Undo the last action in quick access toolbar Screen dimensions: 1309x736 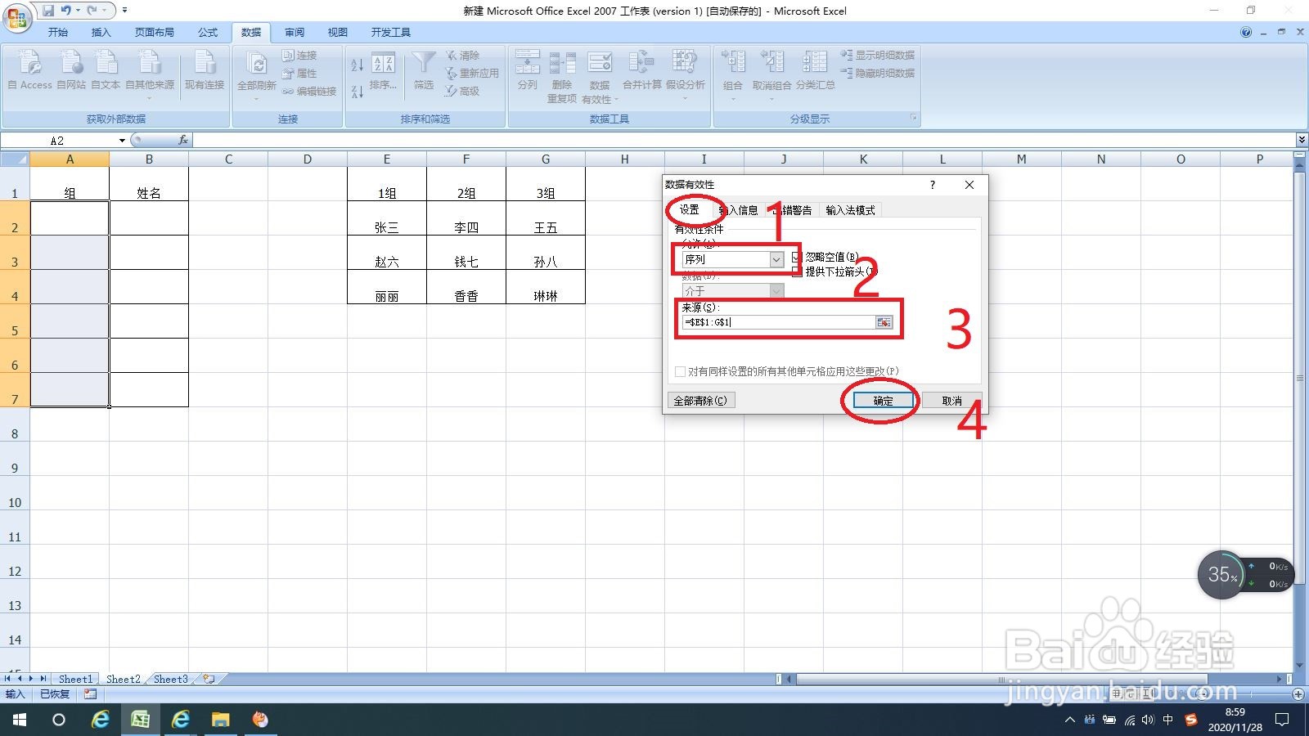tap(66, 11)
